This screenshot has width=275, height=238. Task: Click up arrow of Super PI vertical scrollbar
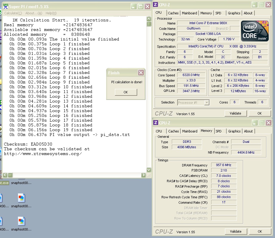click(x=149, y=19)
